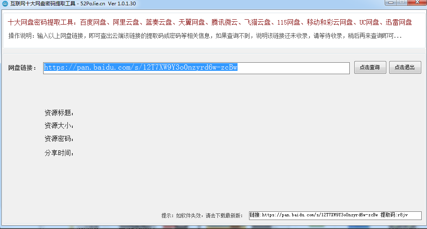Screen dimensions: 427x229
Task: Click the app icon in the title bar
Action: 5,4
